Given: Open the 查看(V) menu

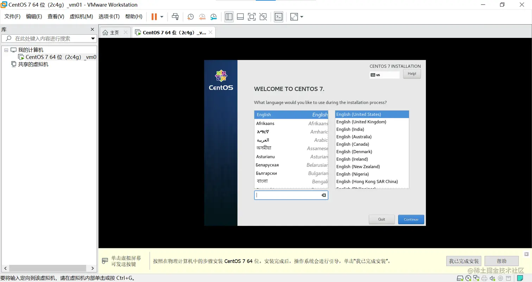Looking at the screenshot, I should click(56, 17).
